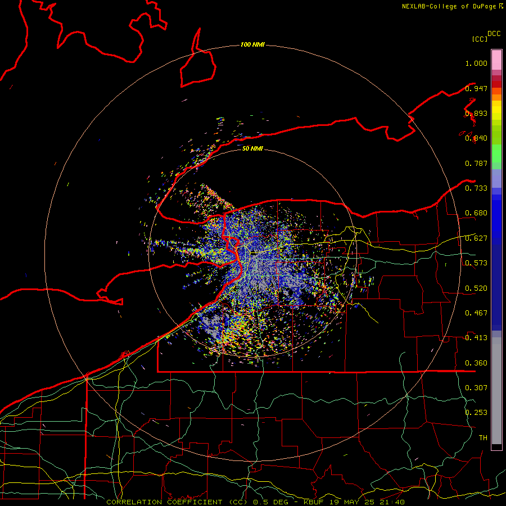506x506 pixels.
Task: Click the [CC] unit label above the scale
Action: tap(480, 39)
